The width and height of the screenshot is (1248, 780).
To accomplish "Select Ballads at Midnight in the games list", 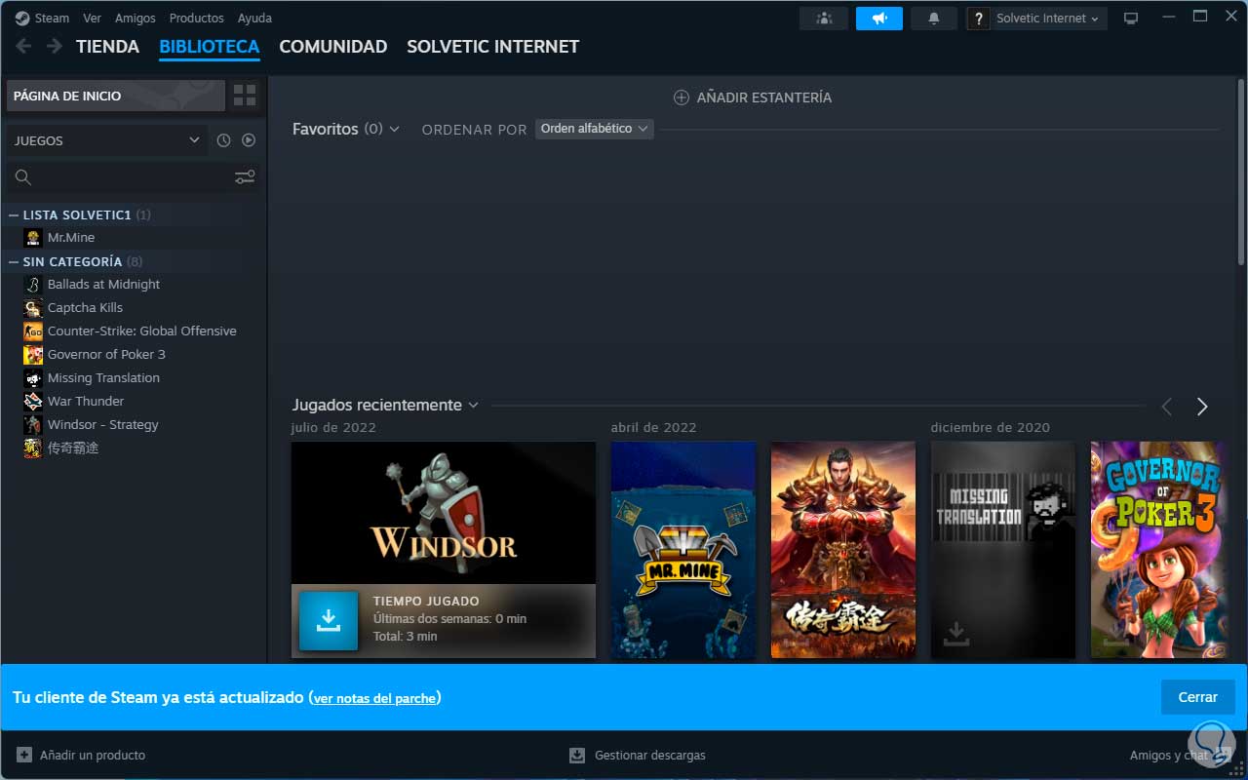I will point(103,285).
